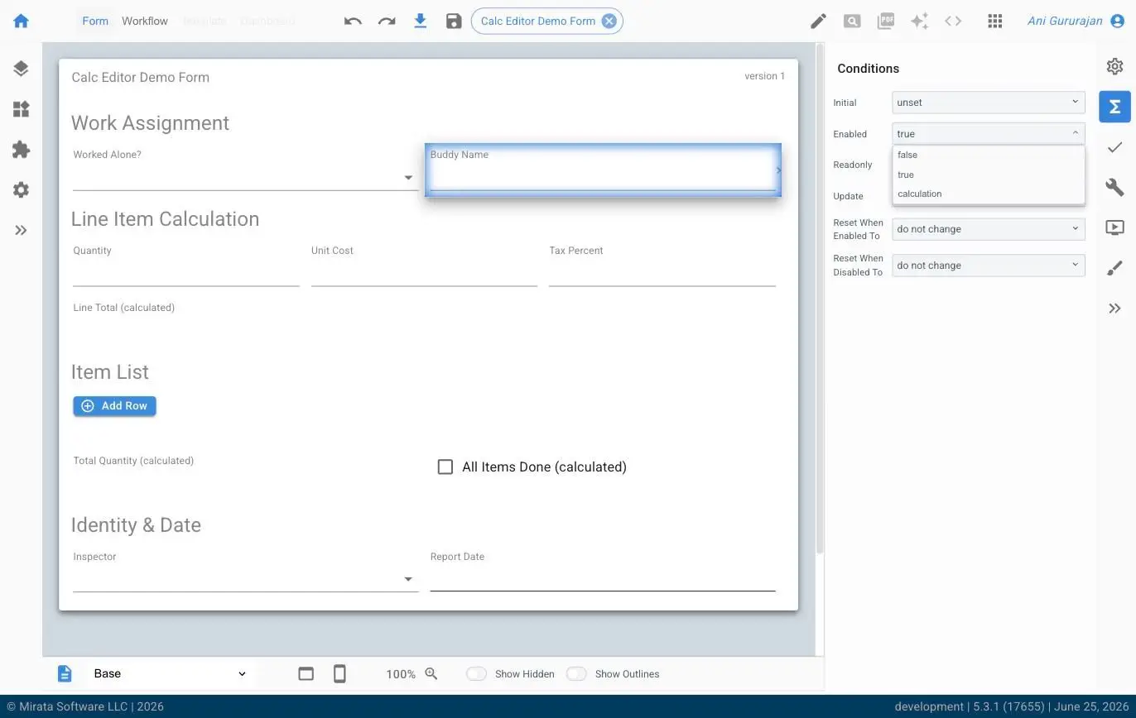Close the Calc Editor Demo Form chip
The height and width of the screenshot is (718, 1136).
[609, 21]
